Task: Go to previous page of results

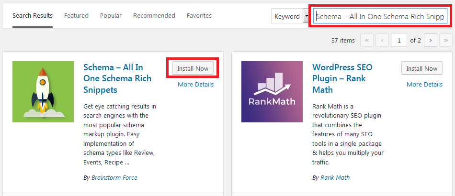Action: coord(382,41)
